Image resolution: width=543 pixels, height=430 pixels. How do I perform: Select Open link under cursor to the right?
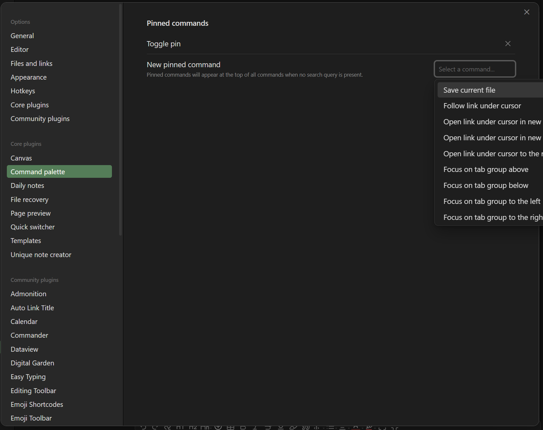coord(490,154)
